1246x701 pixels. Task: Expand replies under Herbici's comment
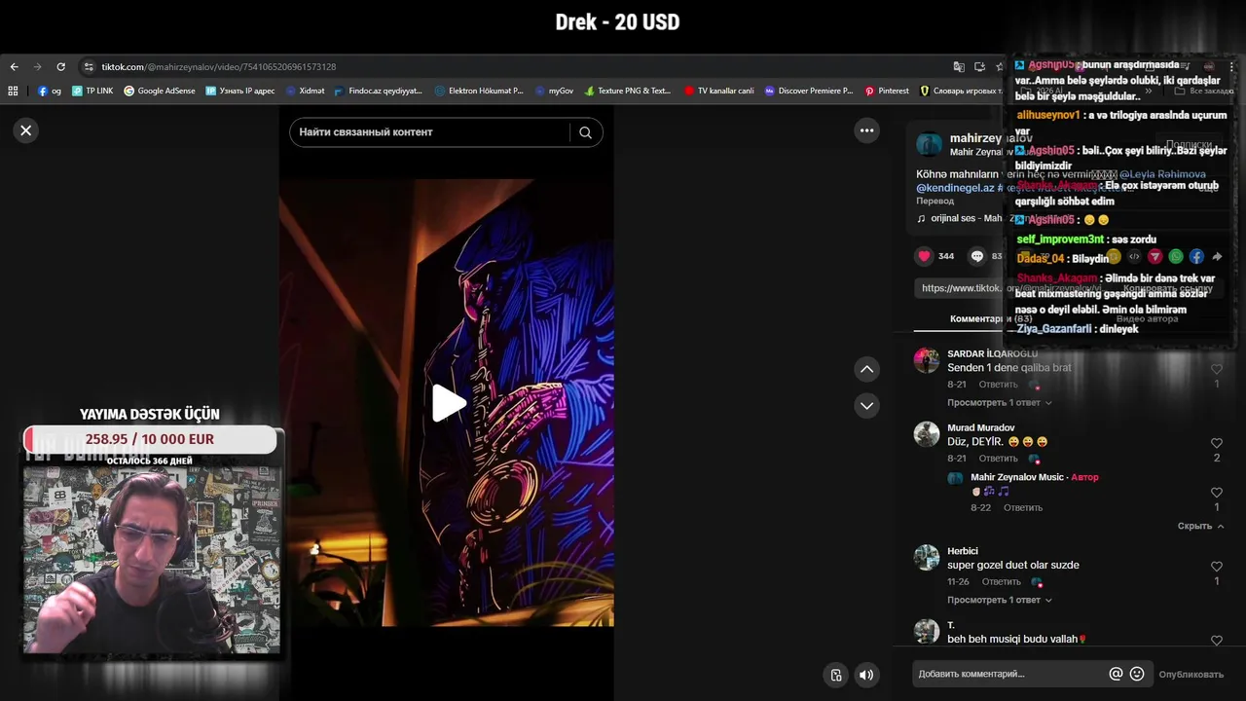click(999, 601)
